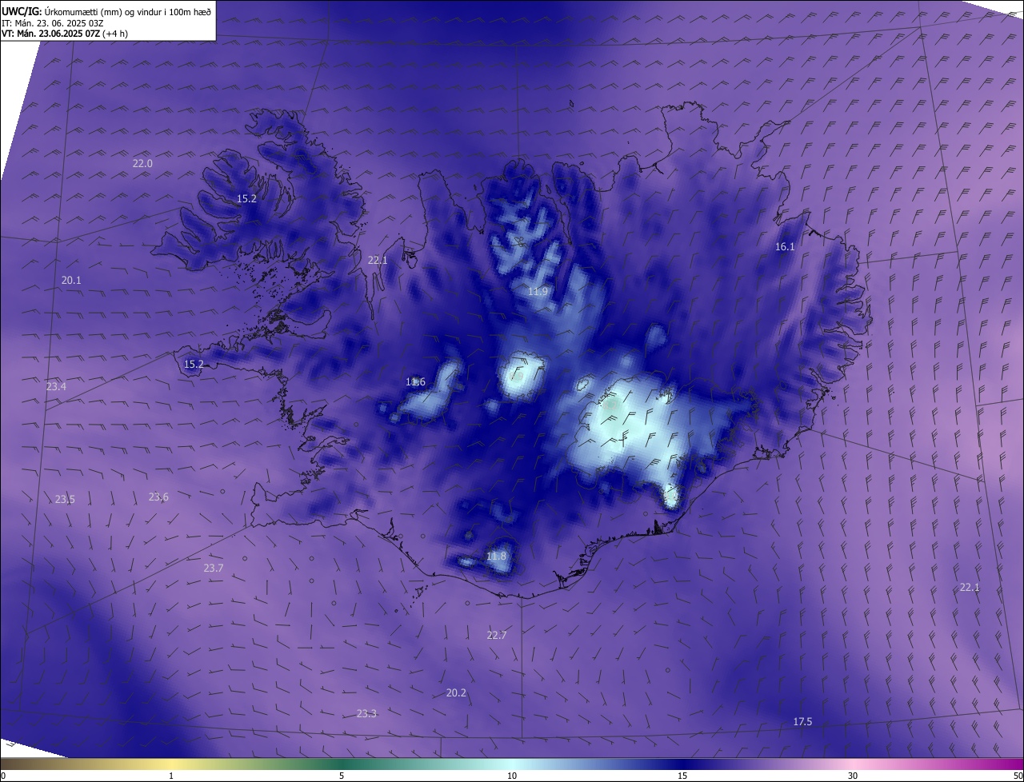Click the 11.6 value label
The height and width of the screenshot is (782, 1024).
(x=415, y=381)
